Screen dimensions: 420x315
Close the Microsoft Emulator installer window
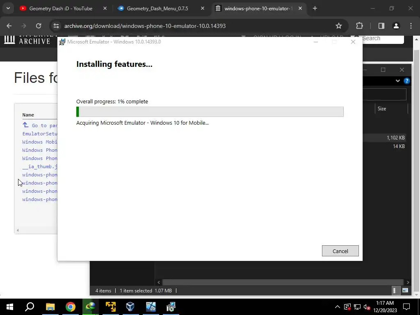click(353, 42)
